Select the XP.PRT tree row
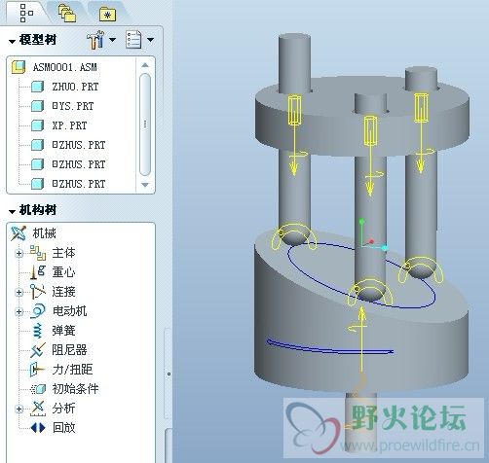The image size is (489, 463). [x=69, y=125]
